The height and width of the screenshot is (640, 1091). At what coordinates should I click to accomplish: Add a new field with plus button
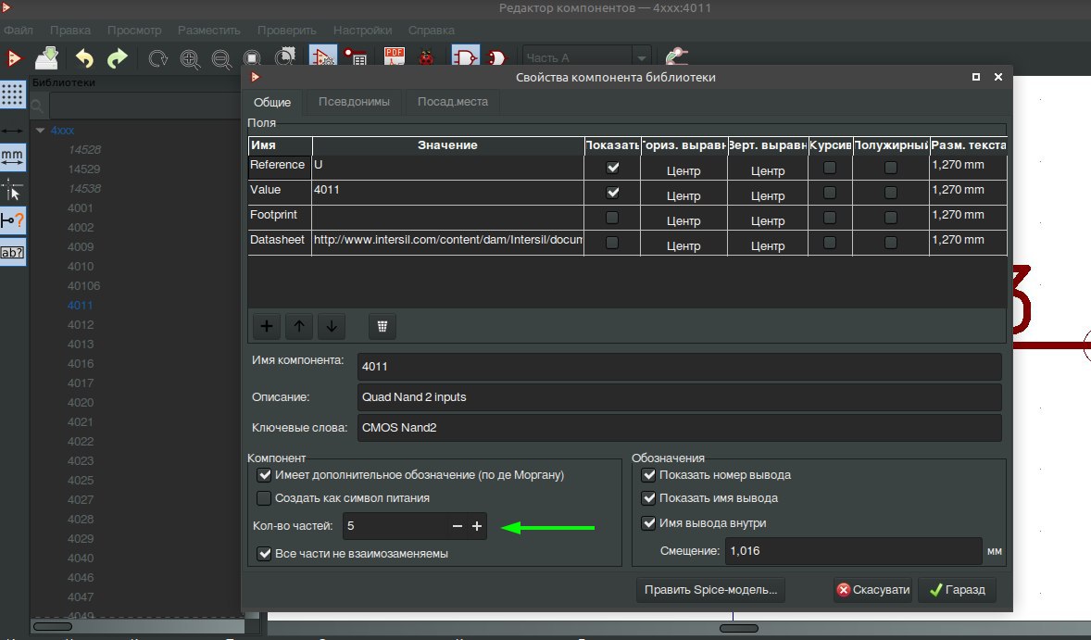(x=267, y=326)
